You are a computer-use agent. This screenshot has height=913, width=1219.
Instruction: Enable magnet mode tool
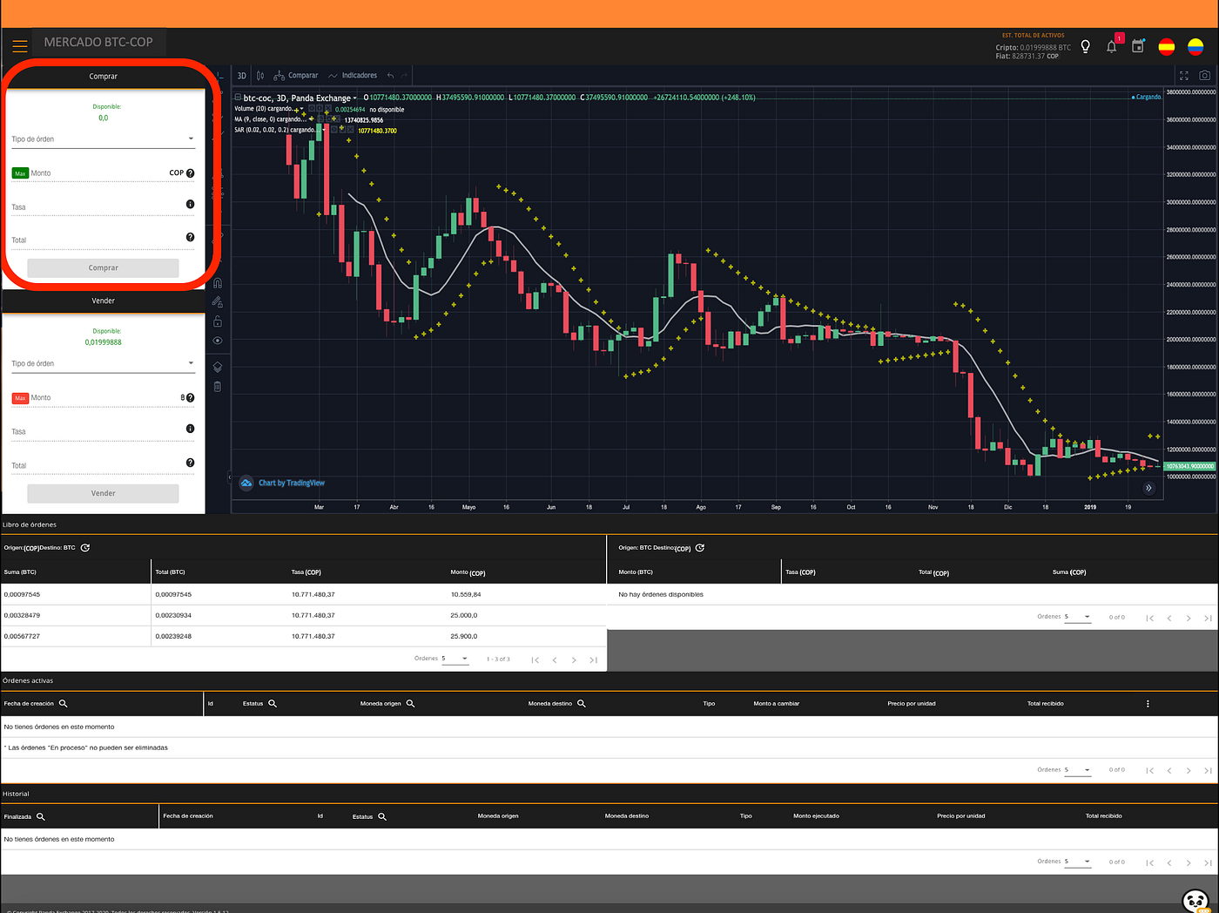click(218, 283)
